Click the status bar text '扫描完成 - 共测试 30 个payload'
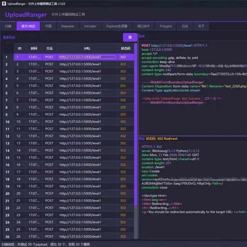Viewport: 247px width, 247px height. click(24, 244)
